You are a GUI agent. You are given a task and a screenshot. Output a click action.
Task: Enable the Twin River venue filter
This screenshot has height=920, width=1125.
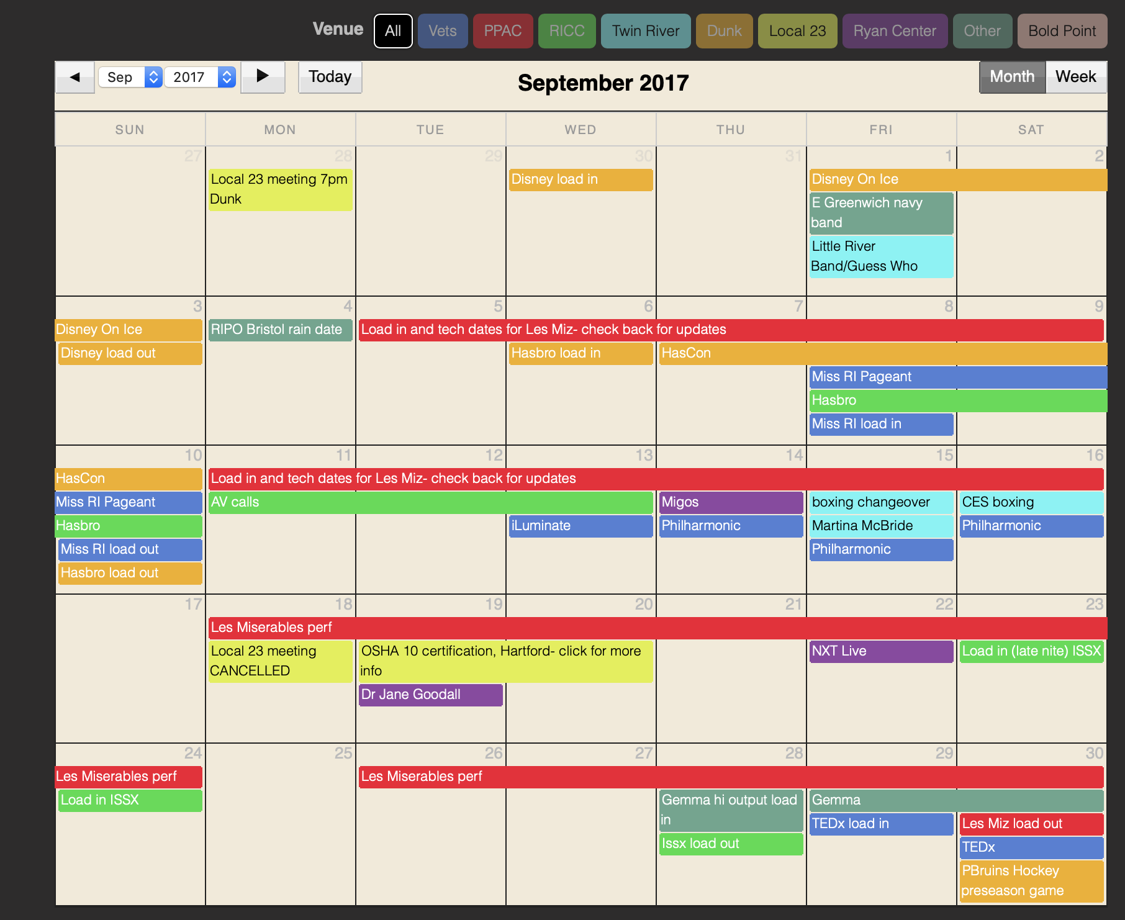(645, 31)
